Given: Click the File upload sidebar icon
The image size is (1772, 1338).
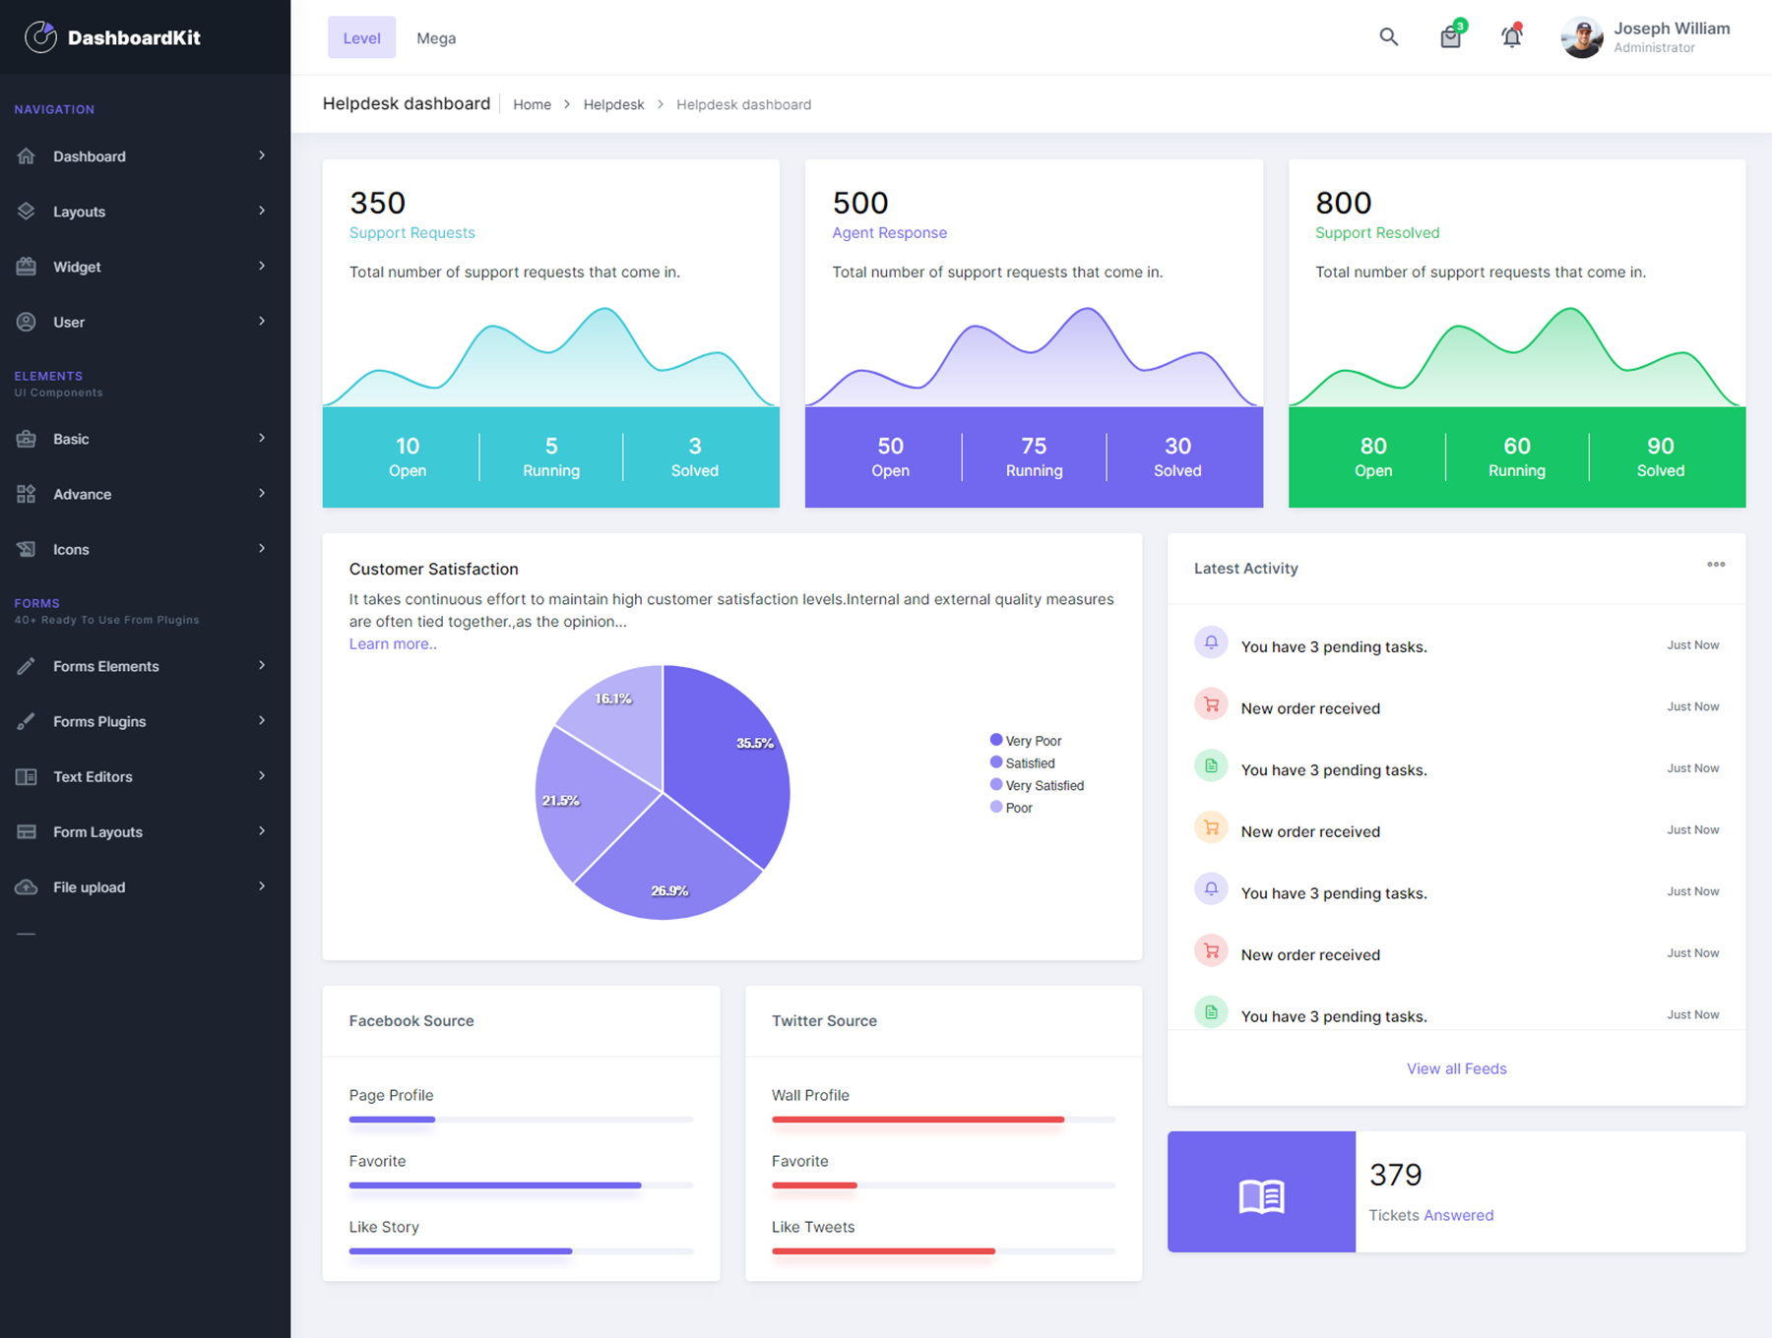Looking at the screenshot, I should [27, 886].
